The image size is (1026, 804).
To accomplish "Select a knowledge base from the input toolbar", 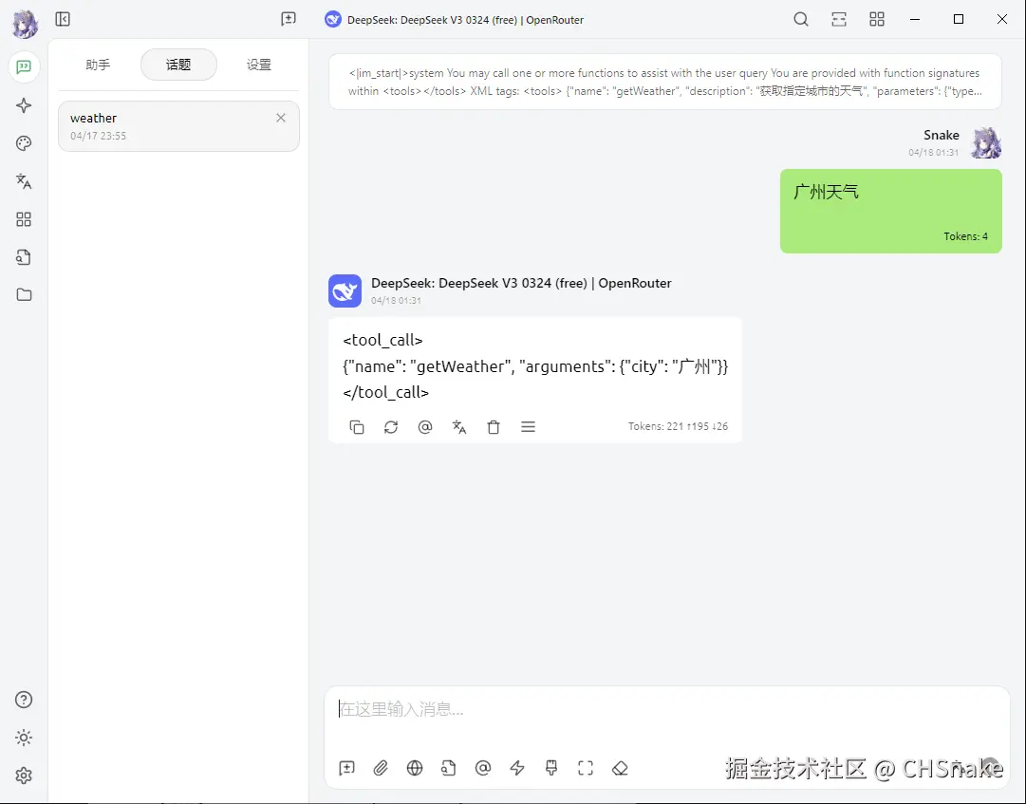I will (x=449, y=768).
